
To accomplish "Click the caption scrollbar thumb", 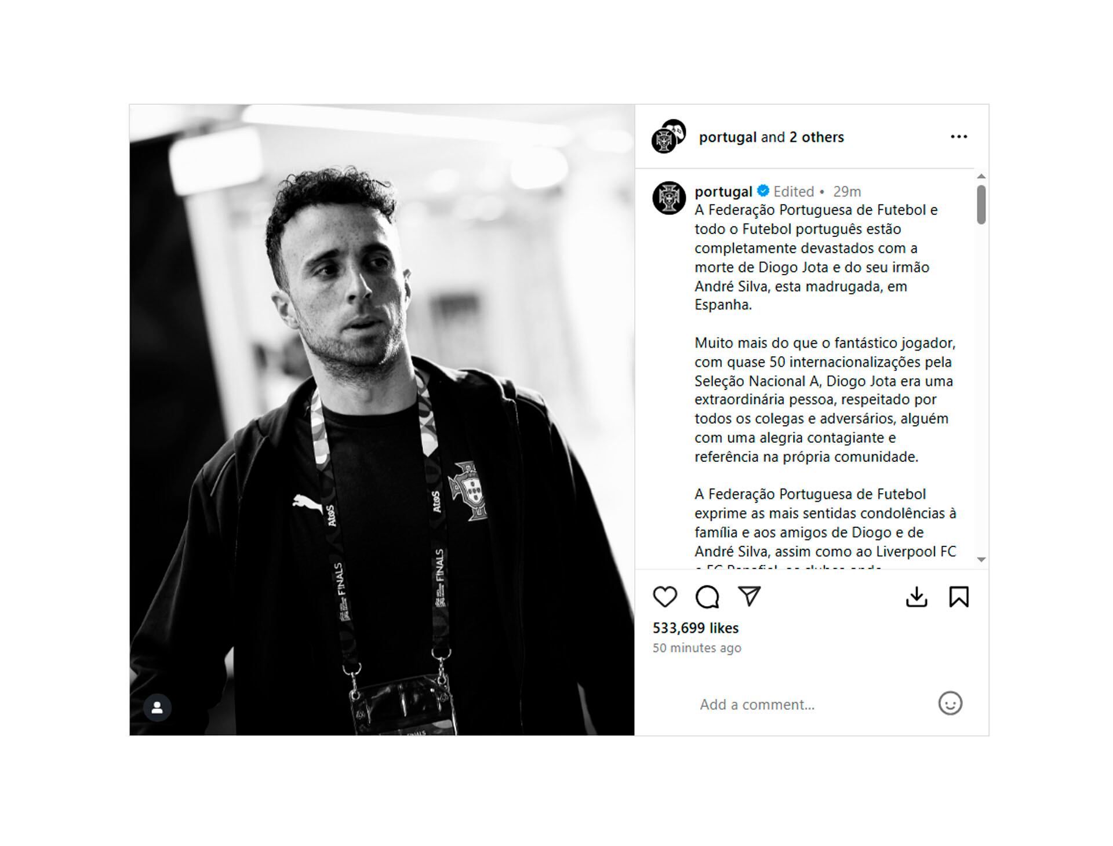I will (981, 205).
